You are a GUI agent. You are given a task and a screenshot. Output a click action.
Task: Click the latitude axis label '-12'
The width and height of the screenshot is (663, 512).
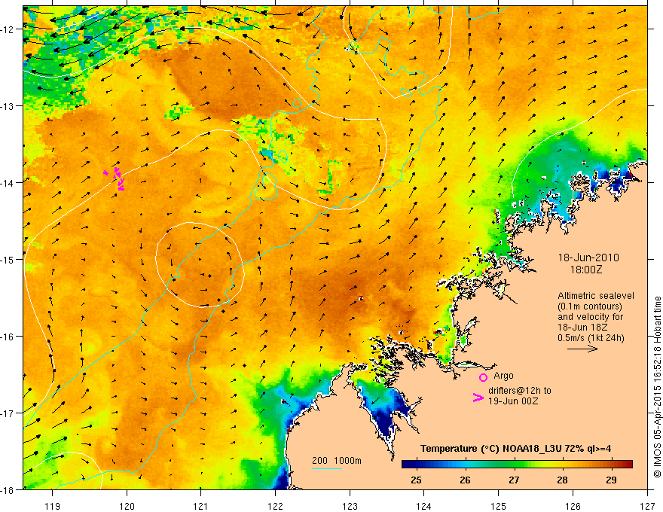tap(8, 29)
